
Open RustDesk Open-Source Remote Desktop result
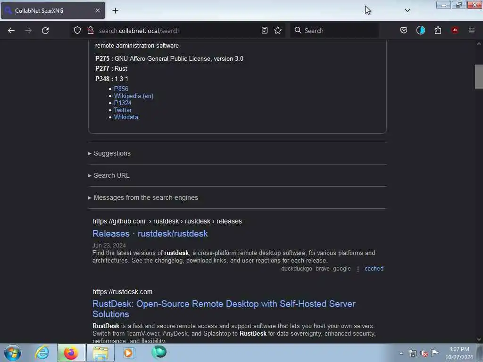(x=224, y=309)
